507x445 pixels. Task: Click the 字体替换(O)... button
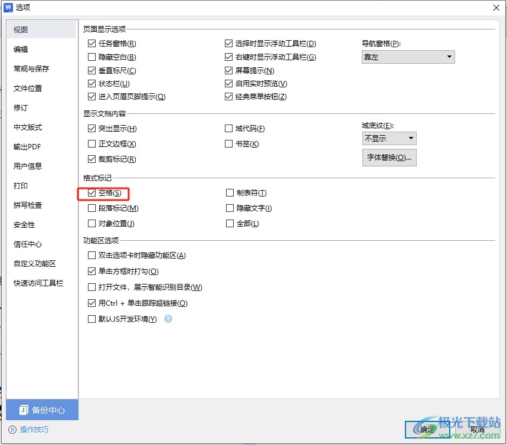(x=390, y=158)
